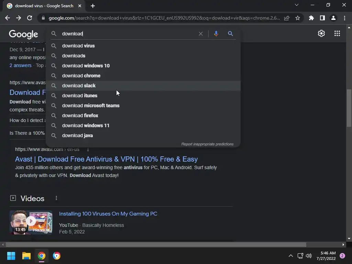The height and width of the screenshot is (264, 352).
Task: Click the horizontal scrollbar thumb
Action: click(x=156, y=244)
